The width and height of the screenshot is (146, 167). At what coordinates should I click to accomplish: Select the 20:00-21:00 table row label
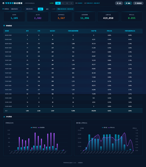8,94
